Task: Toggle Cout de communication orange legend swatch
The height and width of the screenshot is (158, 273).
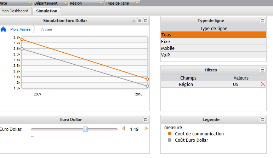Action: click(170, 134)
